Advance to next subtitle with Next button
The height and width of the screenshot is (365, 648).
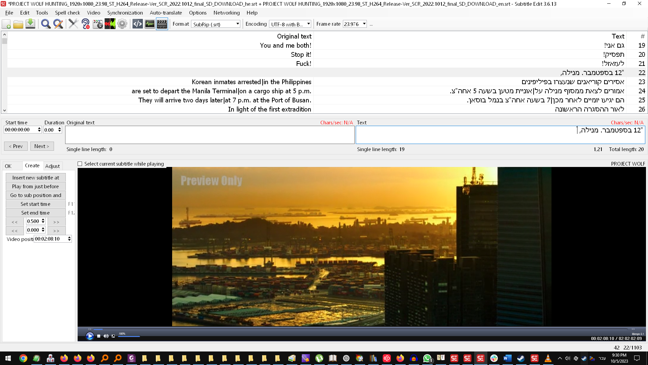[x=42, y=146]
